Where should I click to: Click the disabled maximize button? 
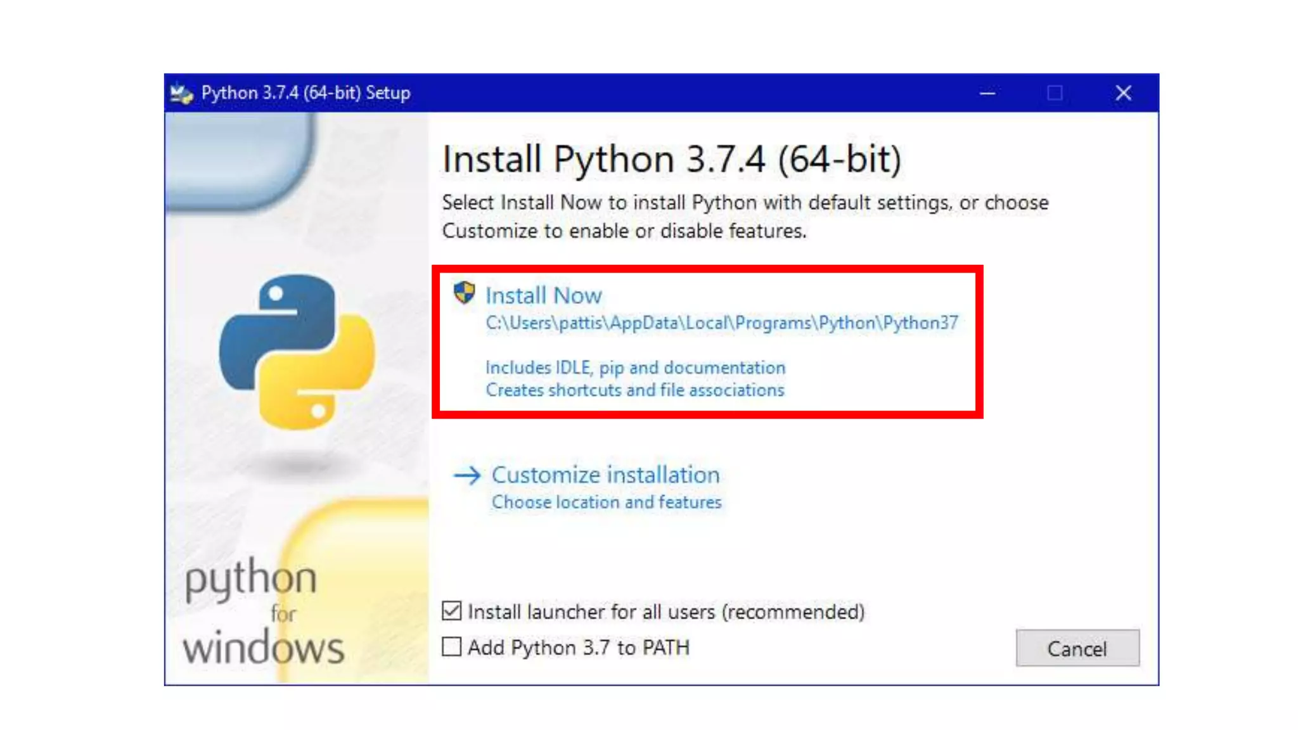[1055, 93]
